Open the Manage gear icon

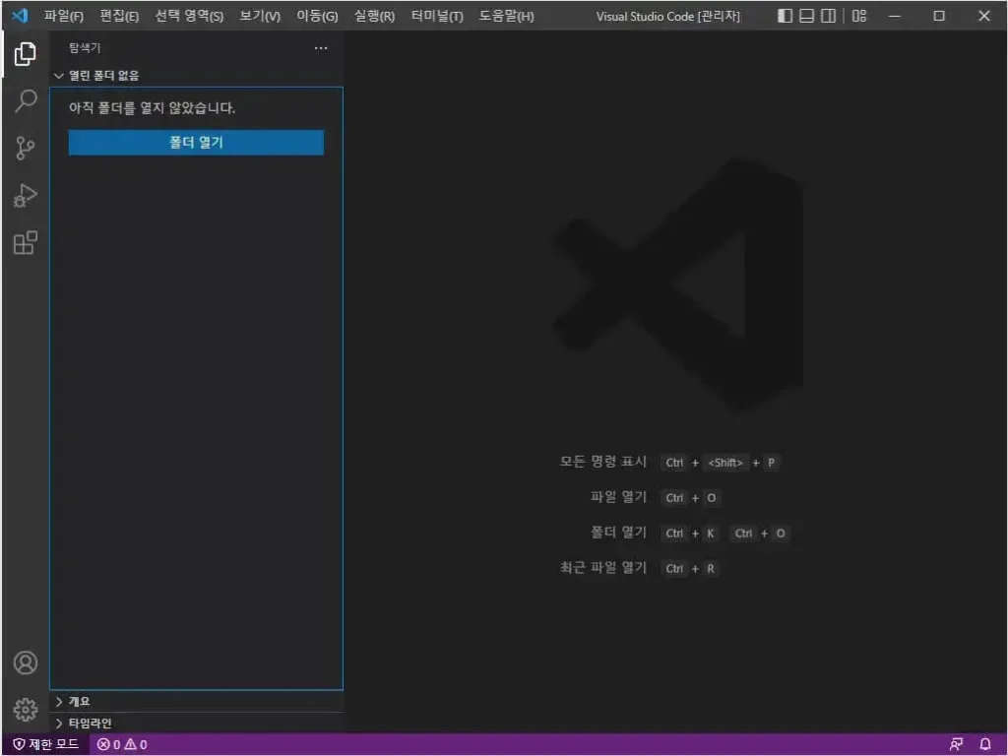pyautogui.click(x=25, y=710)
